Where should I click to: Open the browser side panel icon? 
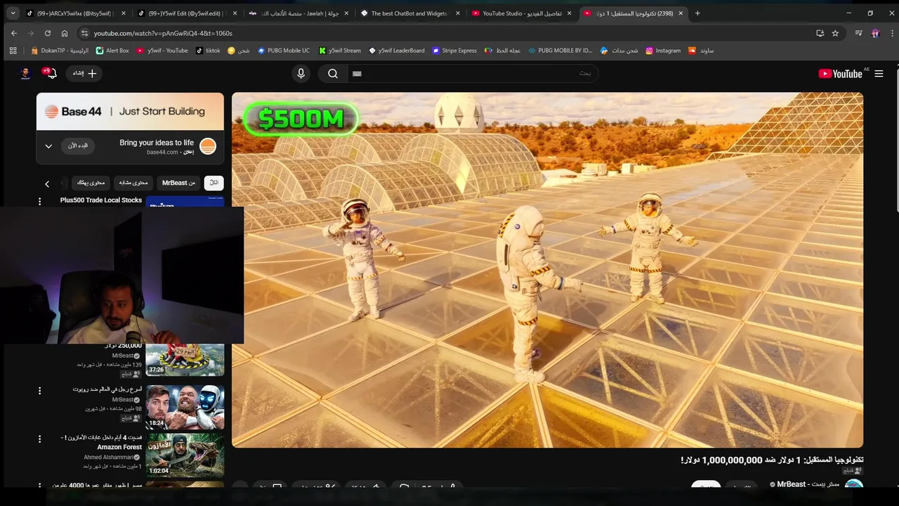click(858, 33)
